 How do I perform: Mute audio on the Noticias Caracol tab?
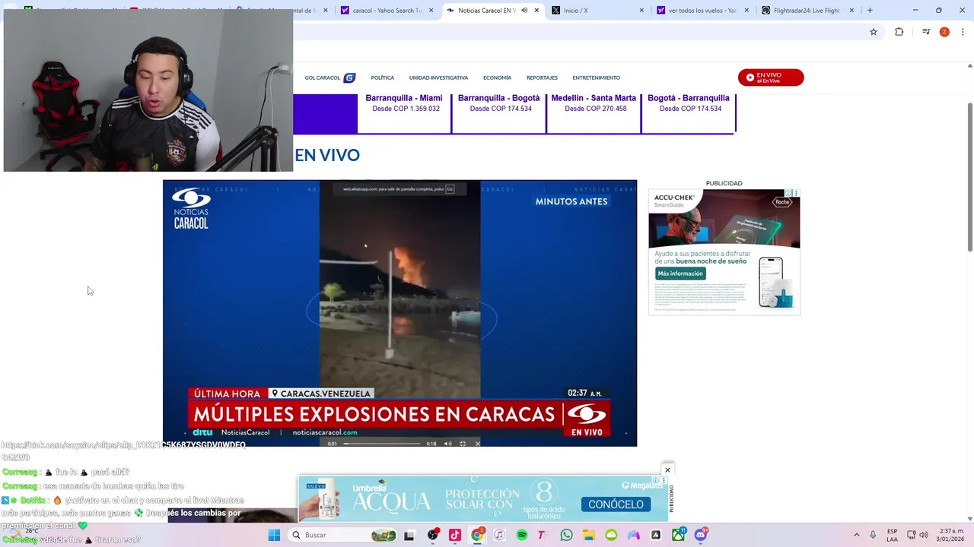524,11
